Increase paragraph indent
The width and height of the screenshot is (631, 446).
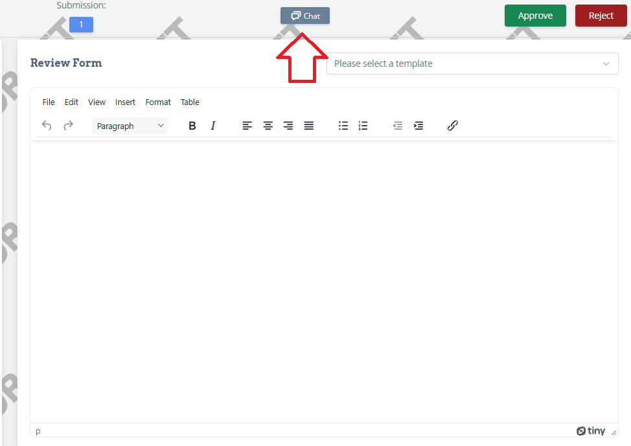click(x=418, y=126)
